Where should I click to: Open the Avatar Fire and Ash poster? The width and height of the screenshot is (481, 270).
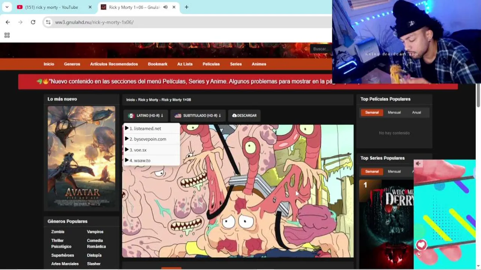(x=81, y=156)
